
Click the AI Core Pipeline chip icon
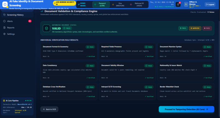click(4, 101)
